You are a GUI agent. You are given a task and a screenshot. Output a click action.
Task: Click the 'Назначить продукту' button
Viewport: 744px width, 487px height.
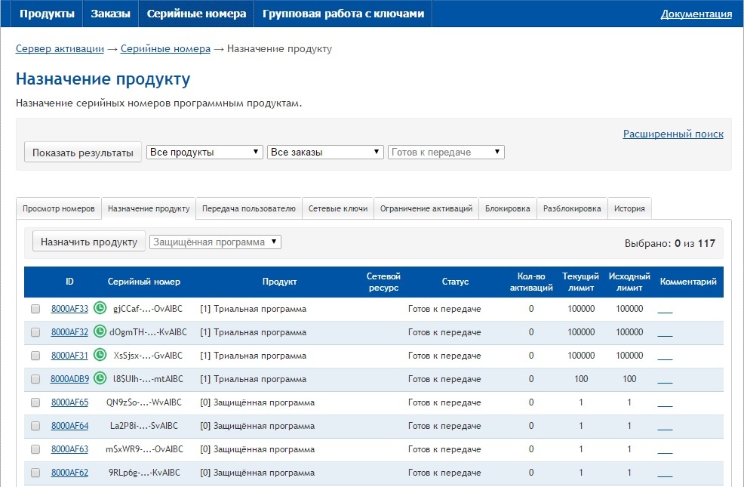[88, 242]
